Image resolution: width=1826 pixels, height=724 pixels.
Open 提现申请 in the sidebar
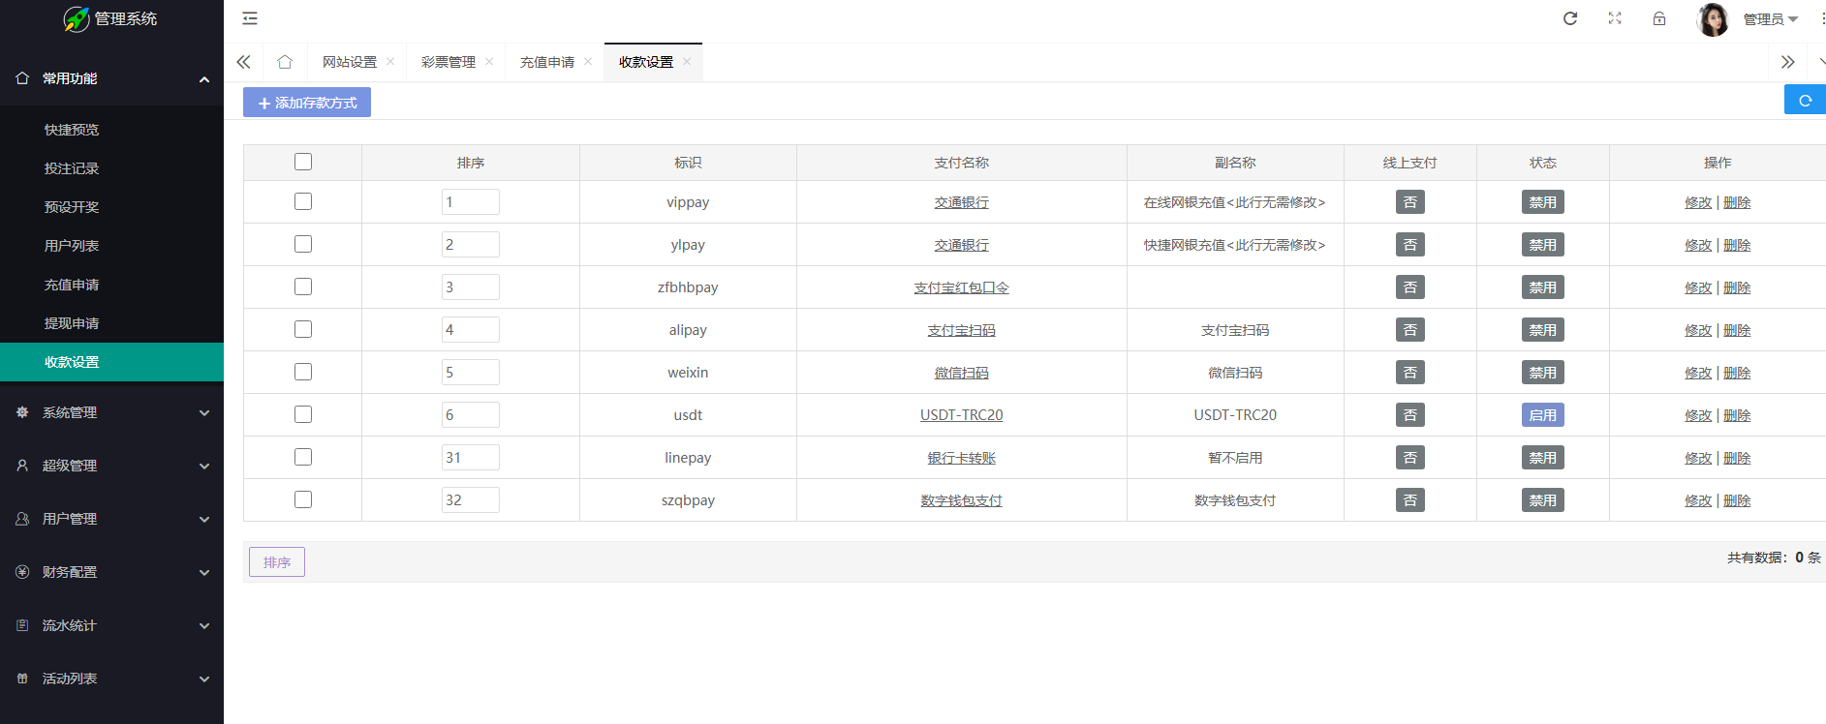(72, 323)
